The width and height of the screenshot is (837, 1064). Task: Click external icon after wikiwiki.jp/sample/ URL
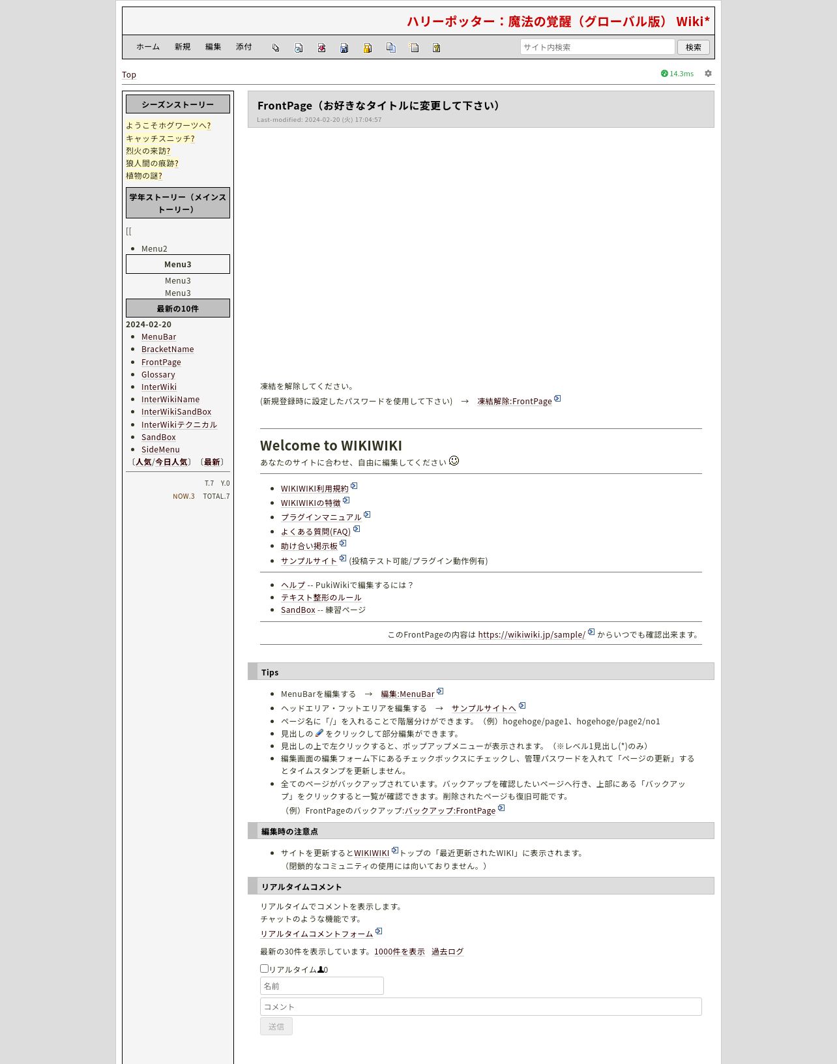(x=591, y=632)
